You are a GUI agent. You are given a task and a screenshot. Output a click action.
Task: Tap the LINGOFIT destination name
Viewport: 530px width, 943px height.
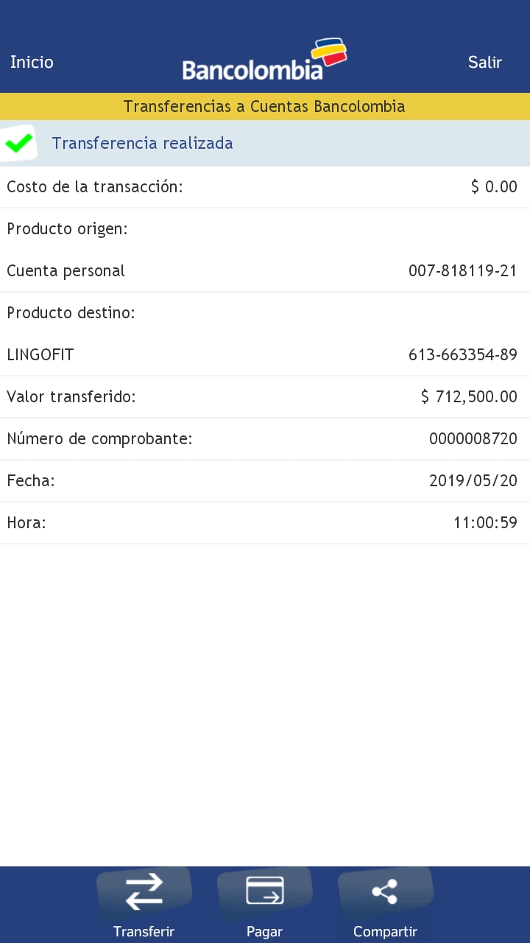40,355
